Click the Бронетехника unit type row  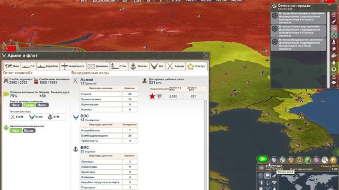tap(109, 99)
